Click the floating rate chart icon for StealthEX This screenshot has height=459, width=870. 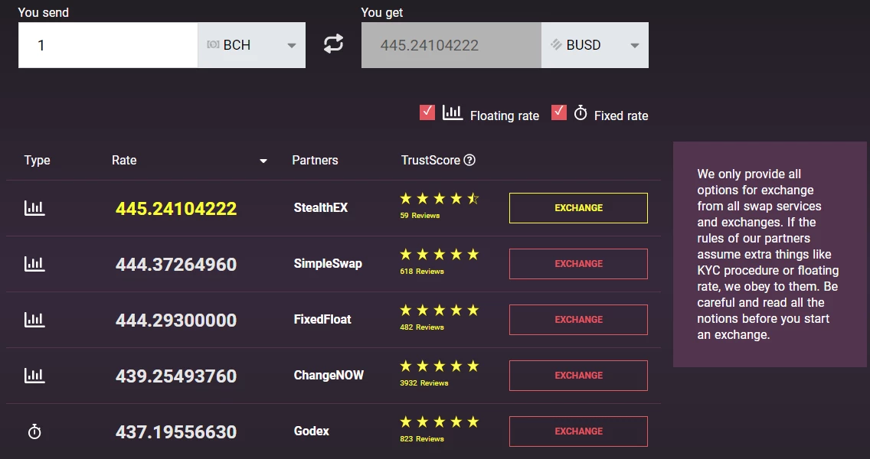click(x=34, y=208)
